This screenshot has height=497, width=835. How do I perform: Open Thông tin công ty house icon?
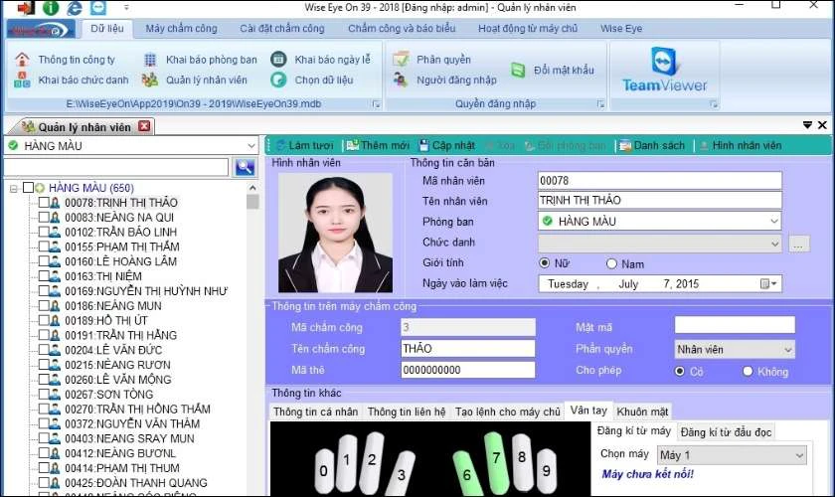[22, 60]
